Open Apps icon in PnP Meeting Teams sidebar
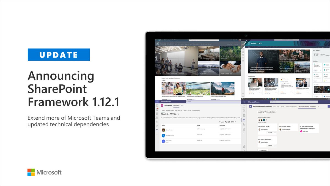 [x=244, y=147]
